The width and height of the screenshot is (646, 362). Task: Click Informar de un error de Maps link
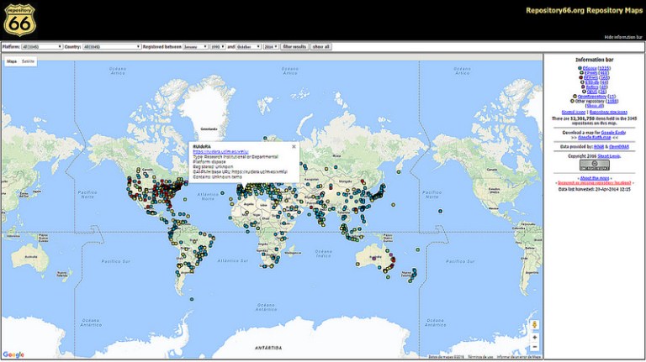519,357
